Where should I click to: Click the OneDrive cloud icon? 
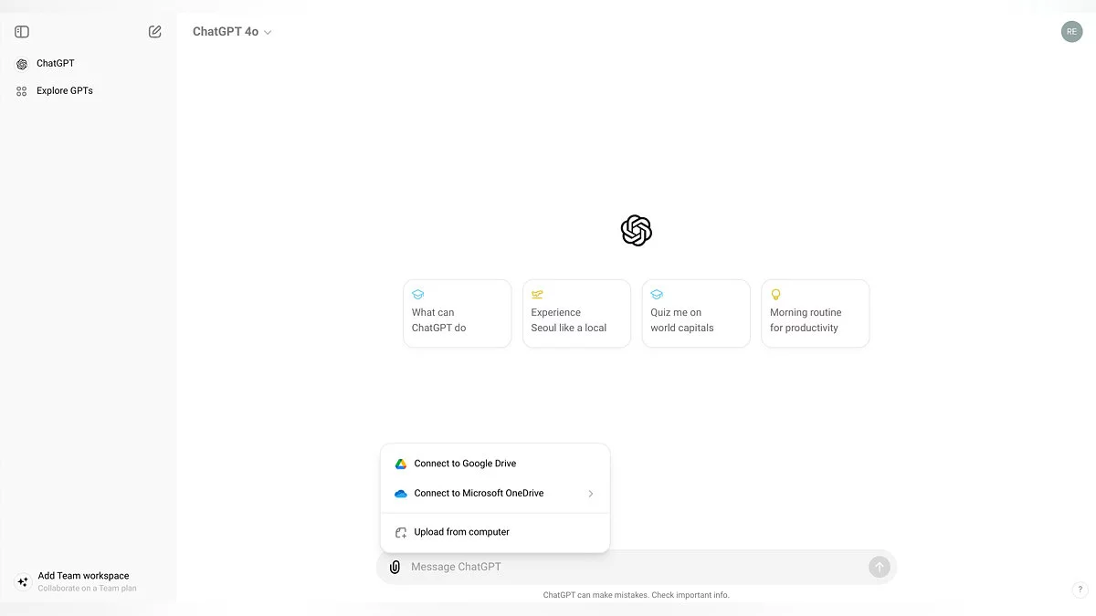400,494
